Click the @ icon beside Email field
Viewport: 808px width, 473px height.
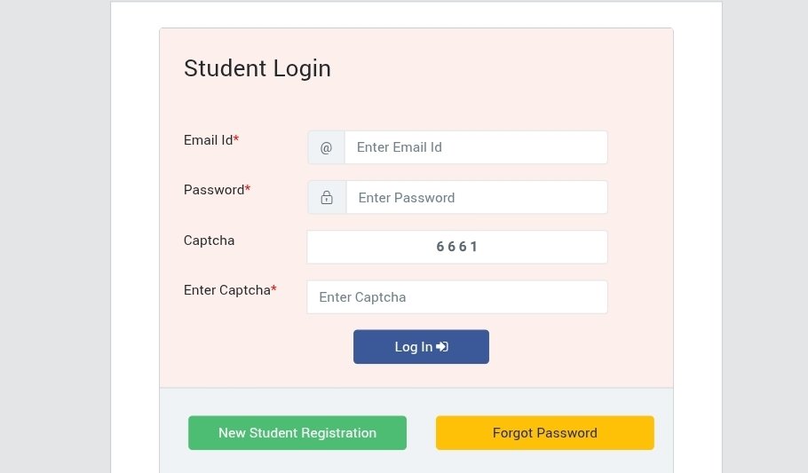click(x=326, y=147)
